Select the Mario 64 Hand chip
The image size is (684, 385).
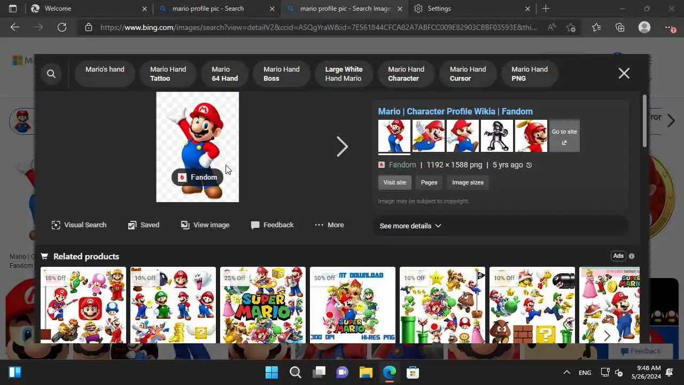click(x=224, y=74)
